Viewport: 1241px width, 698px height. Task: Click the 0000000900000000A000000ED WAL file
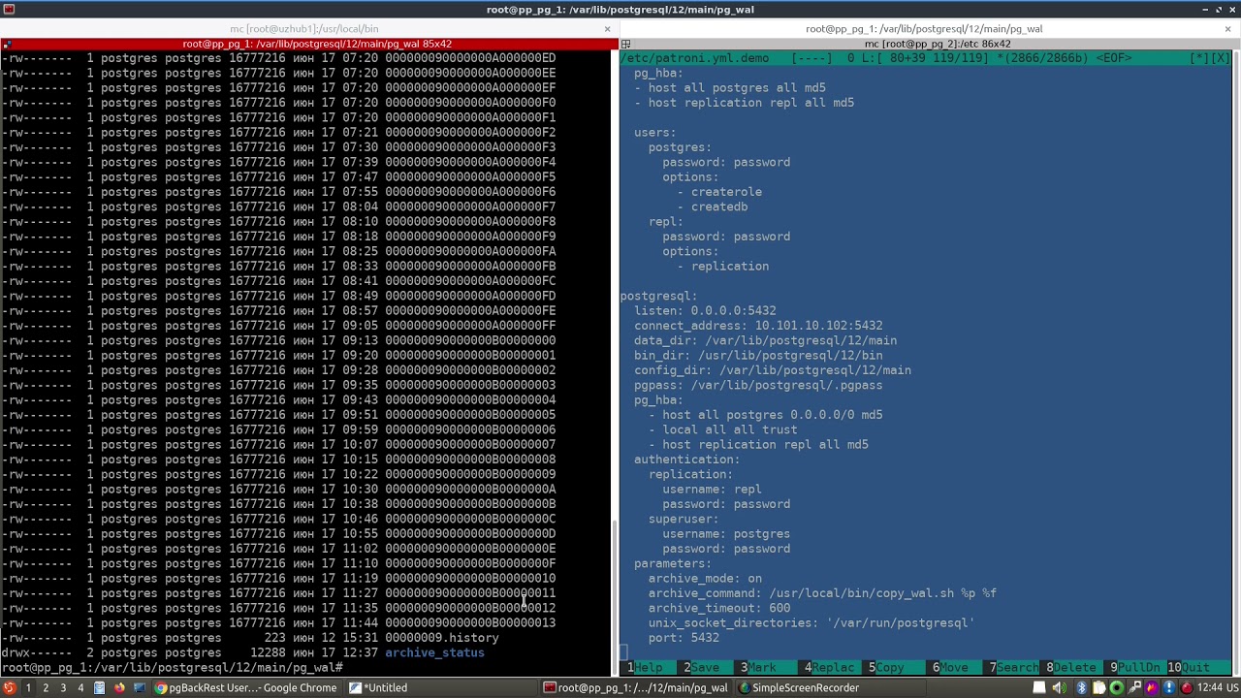(470, 58)
